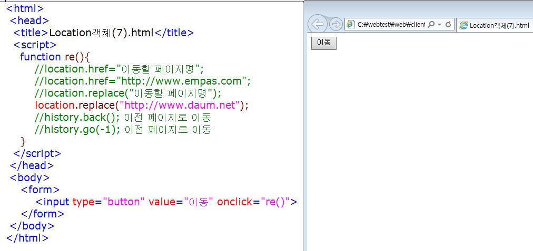This screenshot has height=251, width=533.
Task: Click the closing </script> tag in code
Action: pos(37,153)
